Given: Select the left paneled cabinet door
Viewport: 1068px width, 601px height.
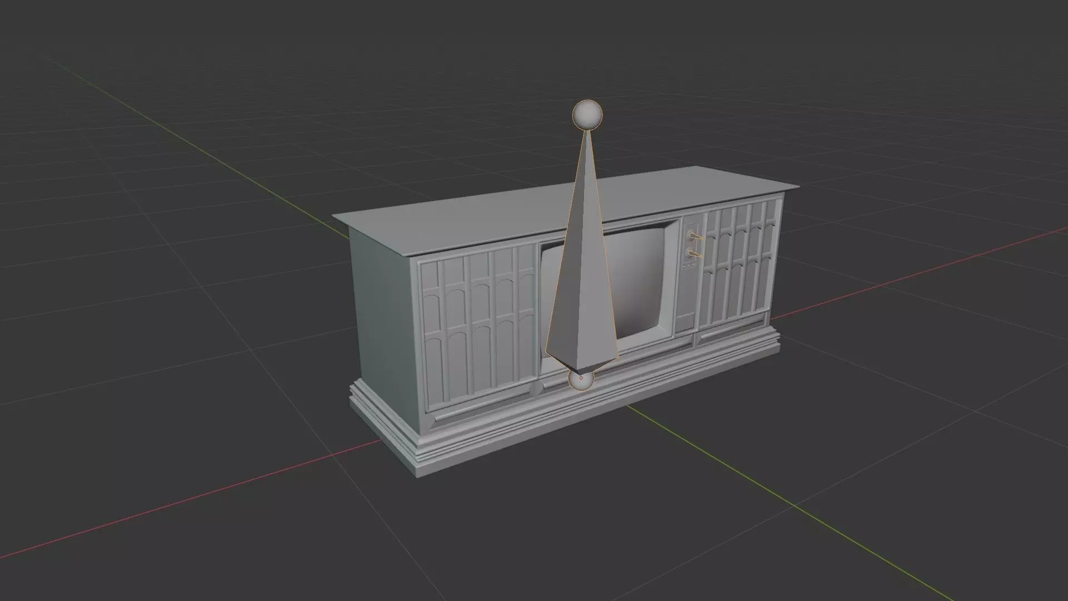Looking at the screenshot, I should point(478,328).
